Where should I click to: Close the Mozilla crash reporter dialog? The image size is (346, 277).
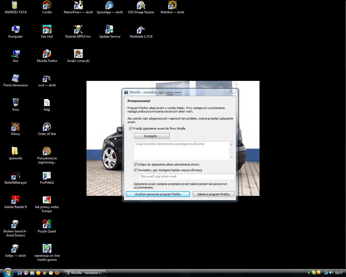231,91
